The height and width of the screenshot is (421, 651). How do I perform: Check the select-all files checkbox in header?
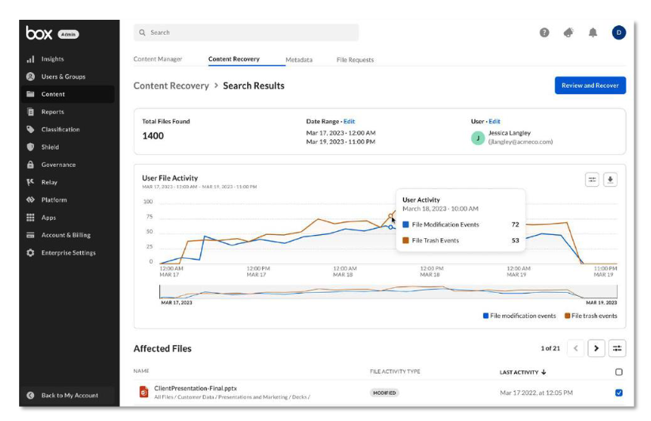coord(619,372)
